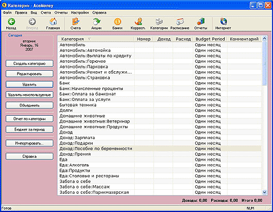The height and width of the screenshot is (212, 273).
Task: Click the AceMoney title bar app icon
Action: (4, 5)
